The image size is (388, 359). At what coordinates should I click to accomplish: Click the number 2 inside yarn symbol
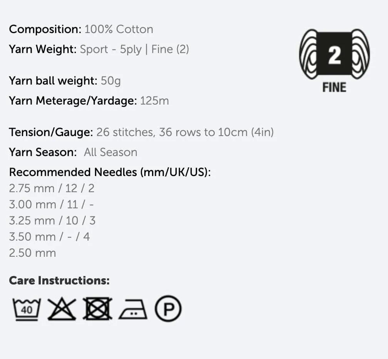click(334, 55)
